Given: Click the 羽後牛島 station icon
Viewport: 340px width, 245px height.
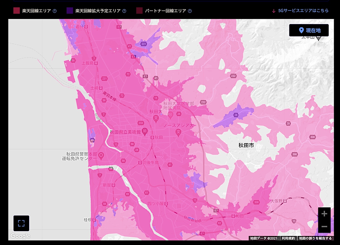Looking at the screenshot, I should pos(140,163).
